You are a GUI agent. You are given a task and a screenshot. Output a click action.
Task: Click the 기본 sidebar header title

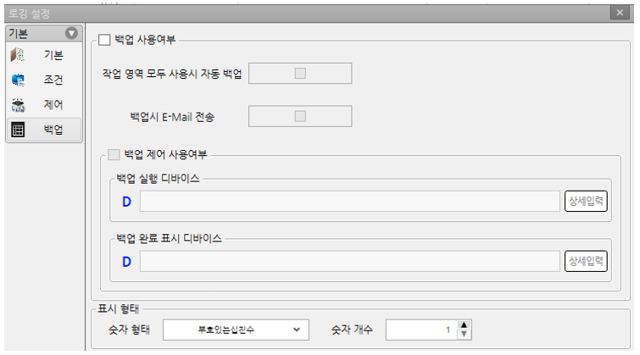pos(19,33)
